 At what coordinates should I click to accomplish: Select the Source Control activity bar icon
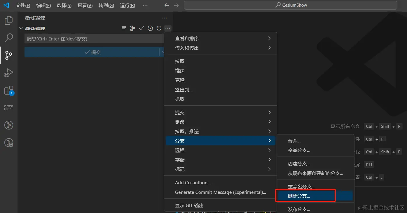pyautogui.click(x=9, y=55)
